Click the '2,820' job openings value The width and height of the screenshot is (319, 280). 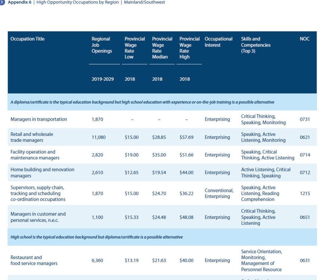coord(97,155)
